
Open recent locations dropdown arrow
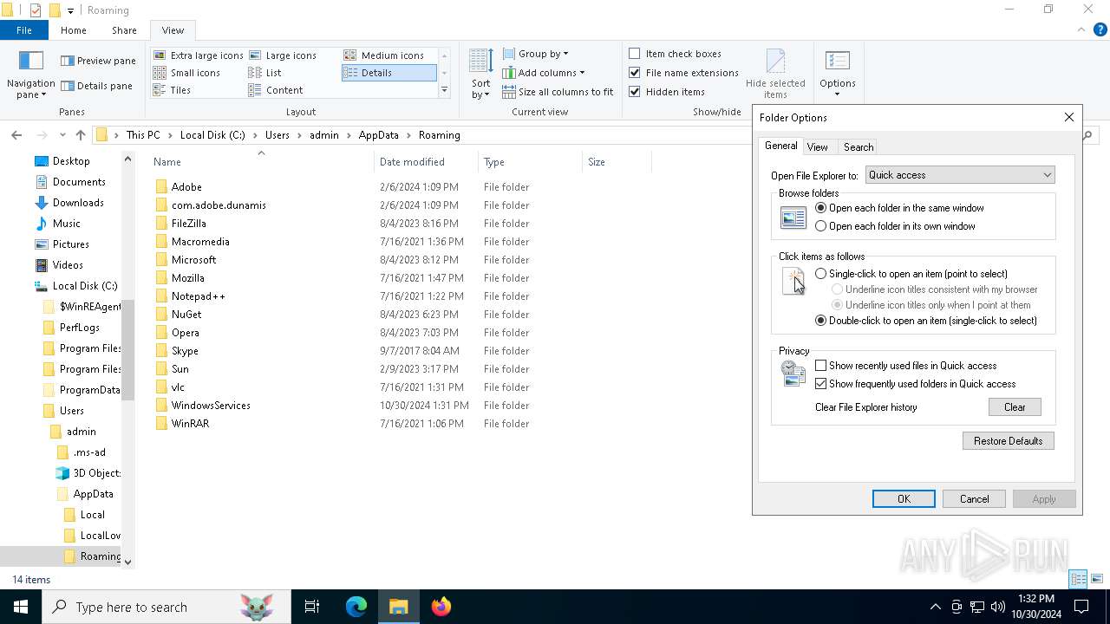tap(62, 135)
